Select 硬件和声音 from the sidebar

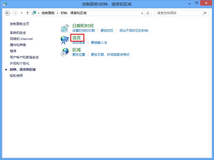tap(18, 45)
